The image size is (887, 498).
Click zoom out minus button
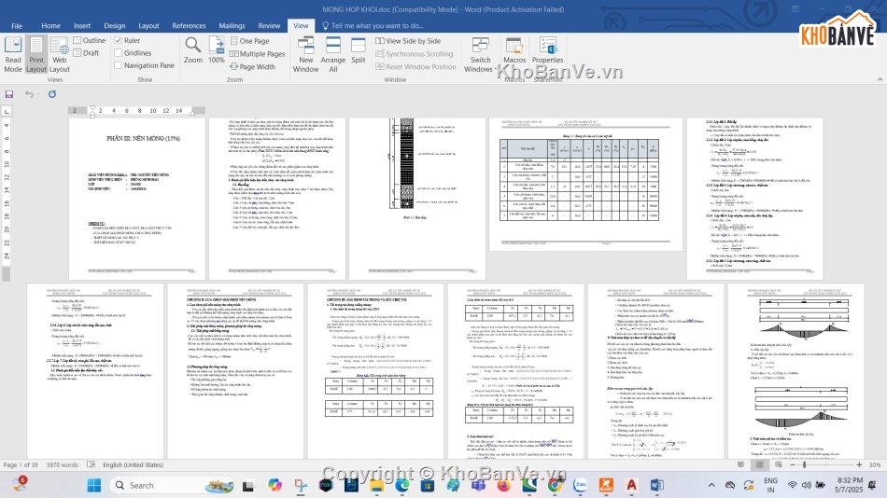coord(793,464)
